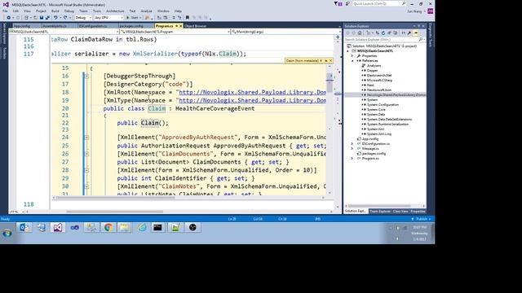Viewport: 522px width, 293px height.
Task: Click the bookmark toolbar icon
Action: coord(188,18)
